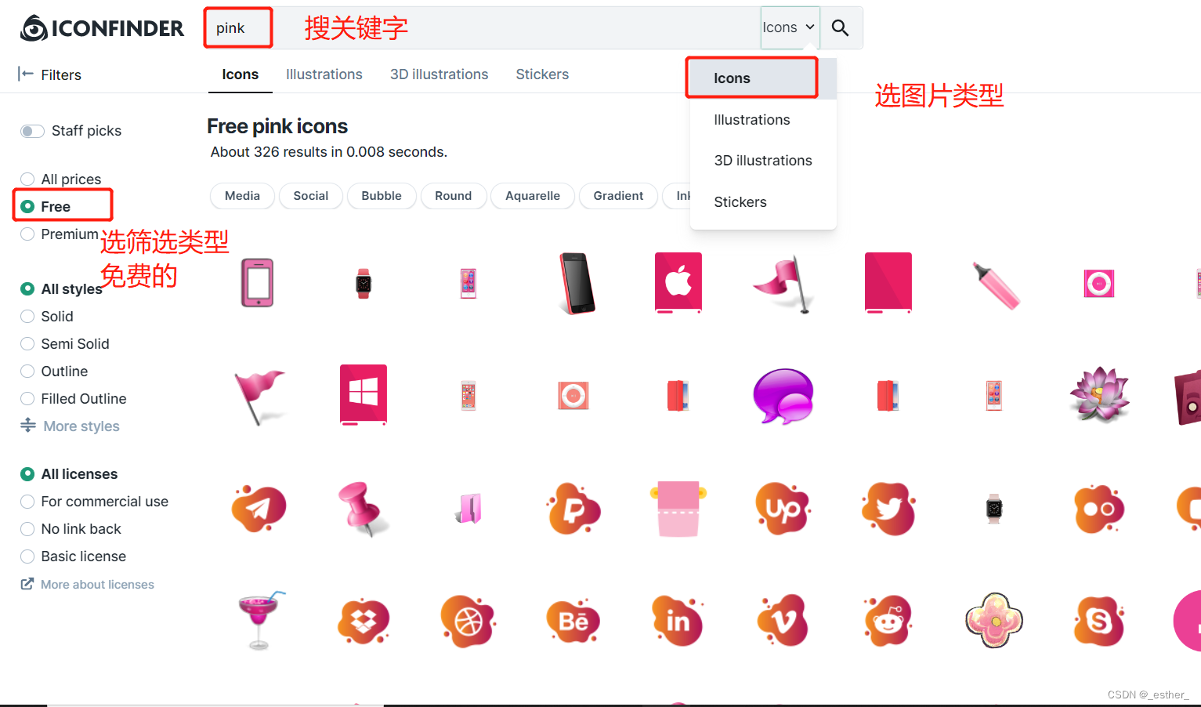Open the lotus flower icon

tap(1099, 395)
